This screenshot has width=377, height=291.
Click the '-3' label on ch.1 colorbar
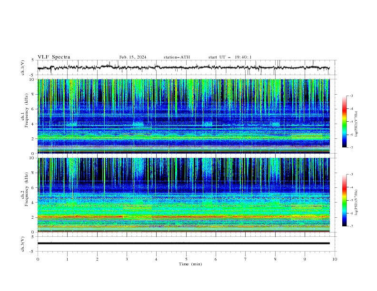[x=351, y=96]
